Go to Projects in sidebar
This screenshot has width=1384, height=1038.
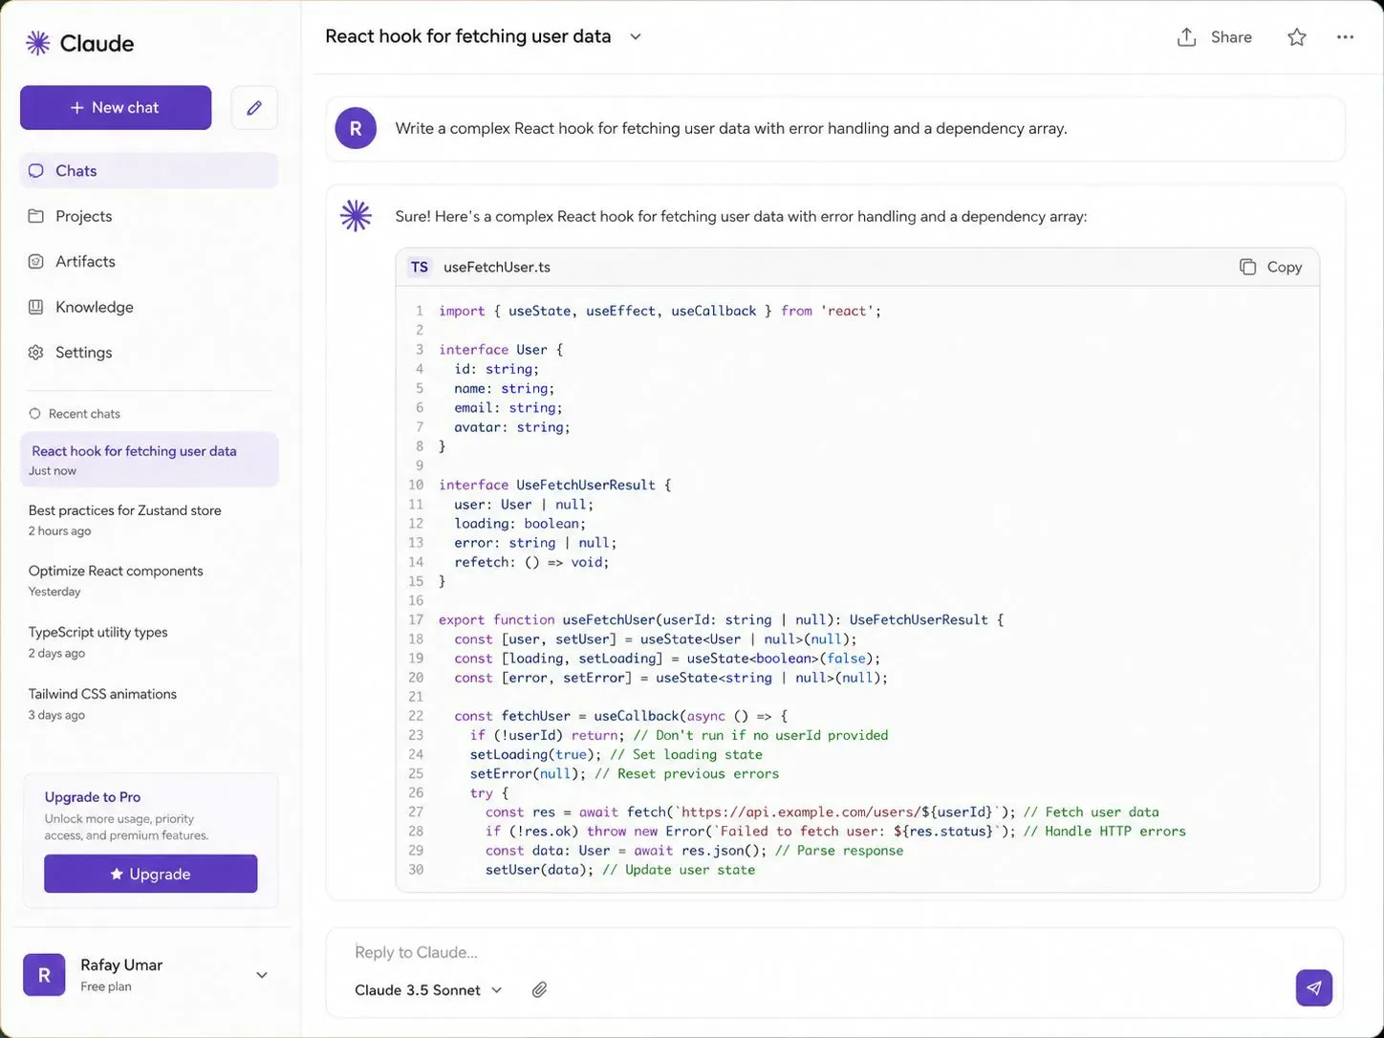tap(149, 216)
